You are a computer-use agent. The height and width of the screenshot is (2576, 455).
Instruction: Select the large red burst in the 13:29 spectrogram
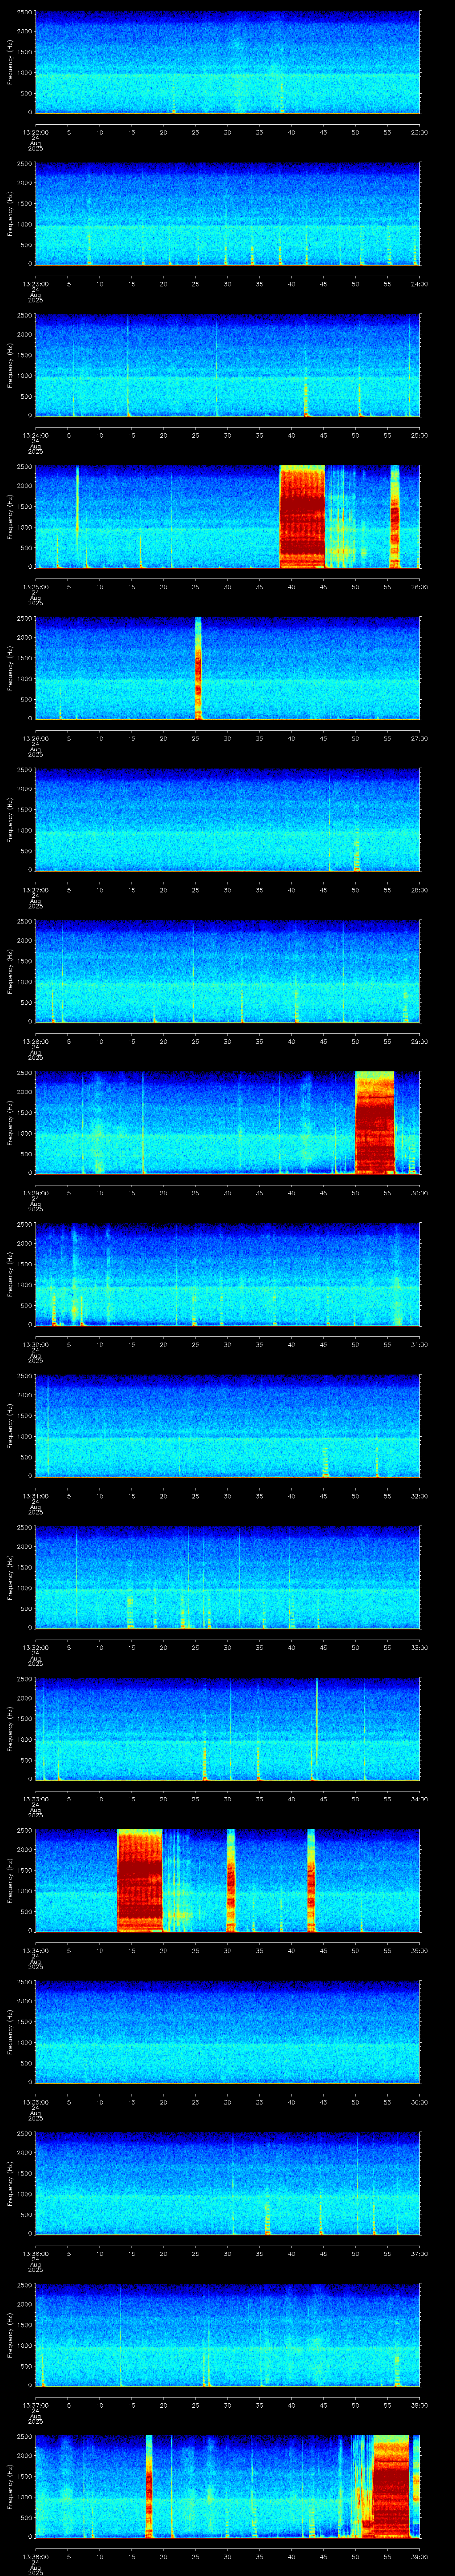375,1123
